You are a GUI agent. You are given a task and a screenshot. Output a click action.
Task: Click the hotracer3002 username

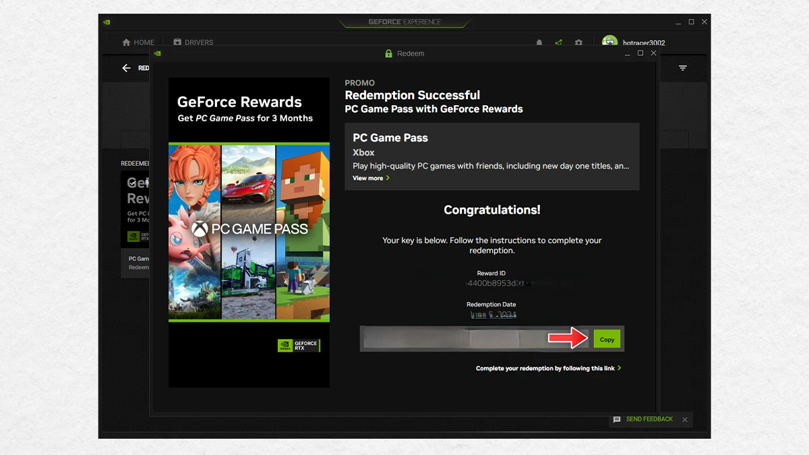(x=644, y=43)
